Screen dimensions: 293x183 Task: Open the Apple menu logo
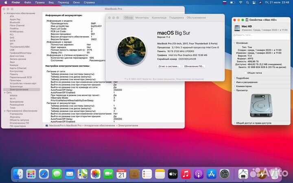[x=6, y=2]
